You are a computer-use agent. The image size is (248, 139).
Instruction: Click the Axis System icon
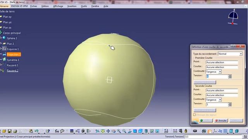(215, 131)
